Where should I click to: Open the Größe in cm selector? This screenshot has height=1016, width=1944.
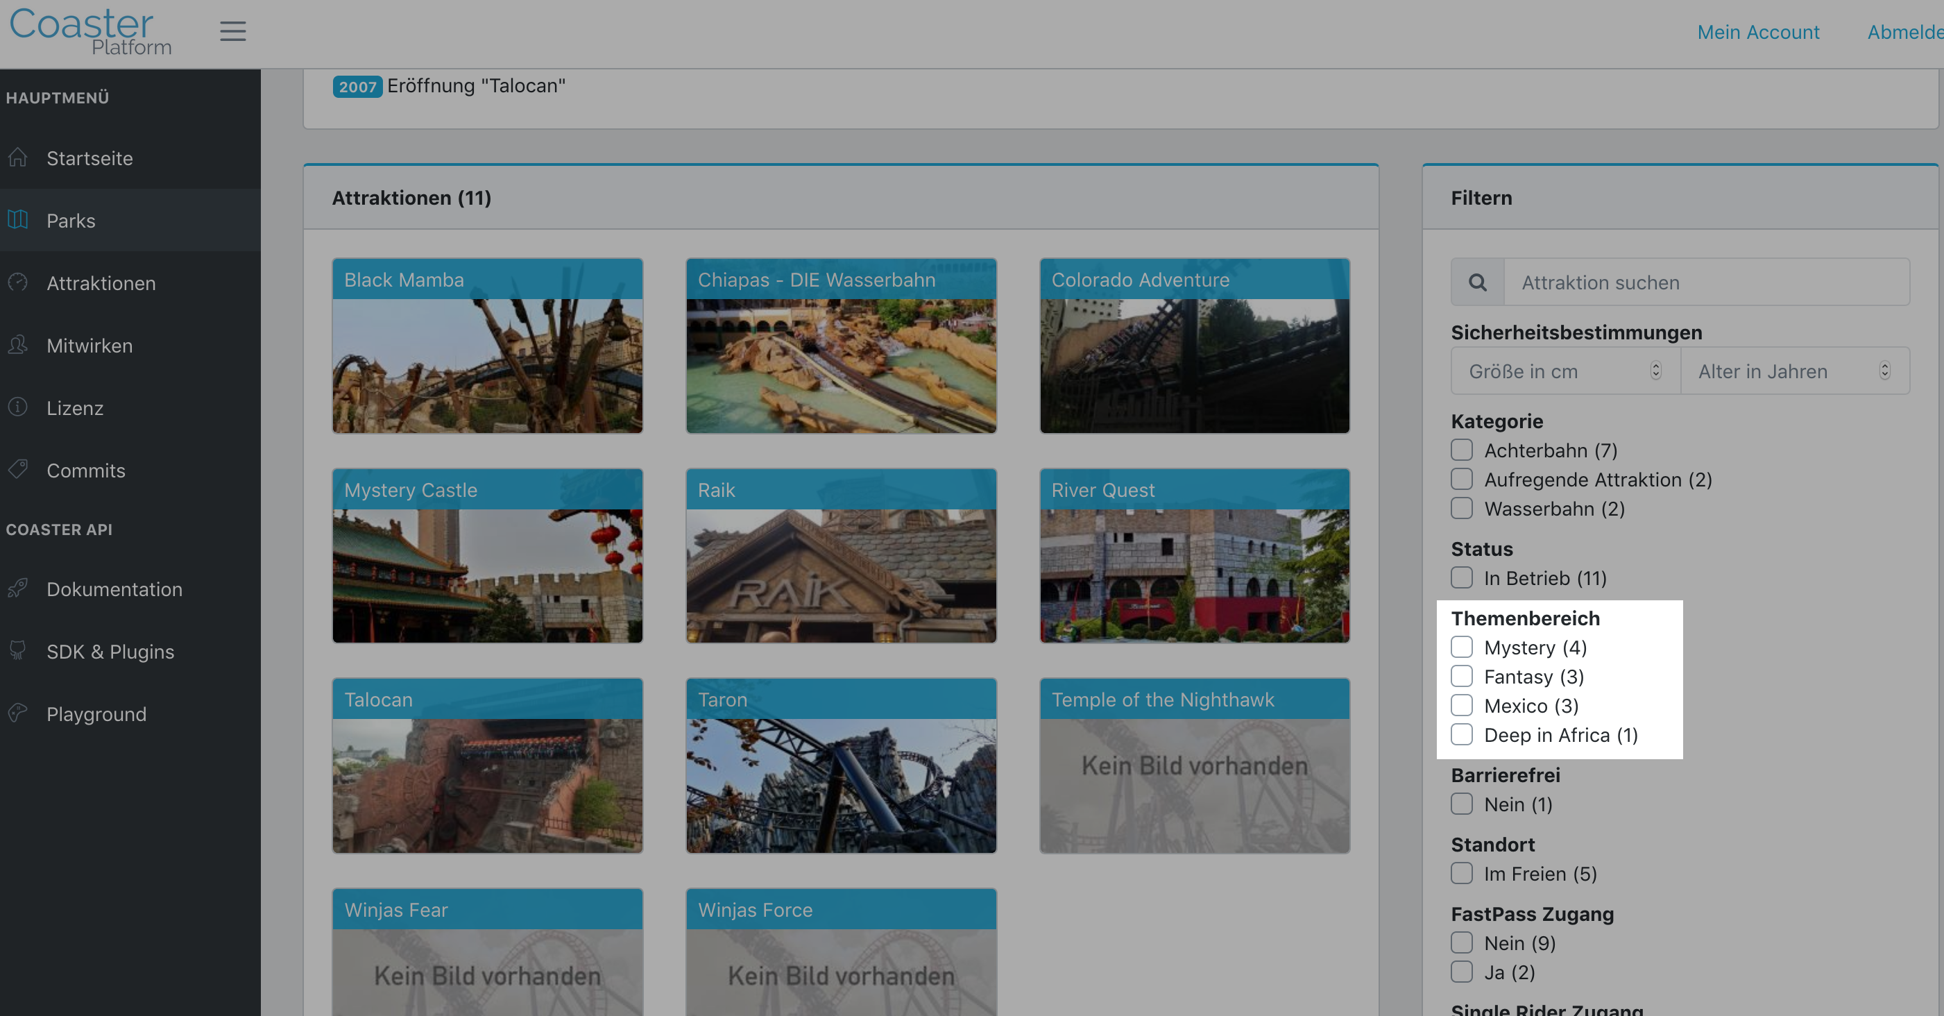pyautogui.click(x=1566, y=371)
